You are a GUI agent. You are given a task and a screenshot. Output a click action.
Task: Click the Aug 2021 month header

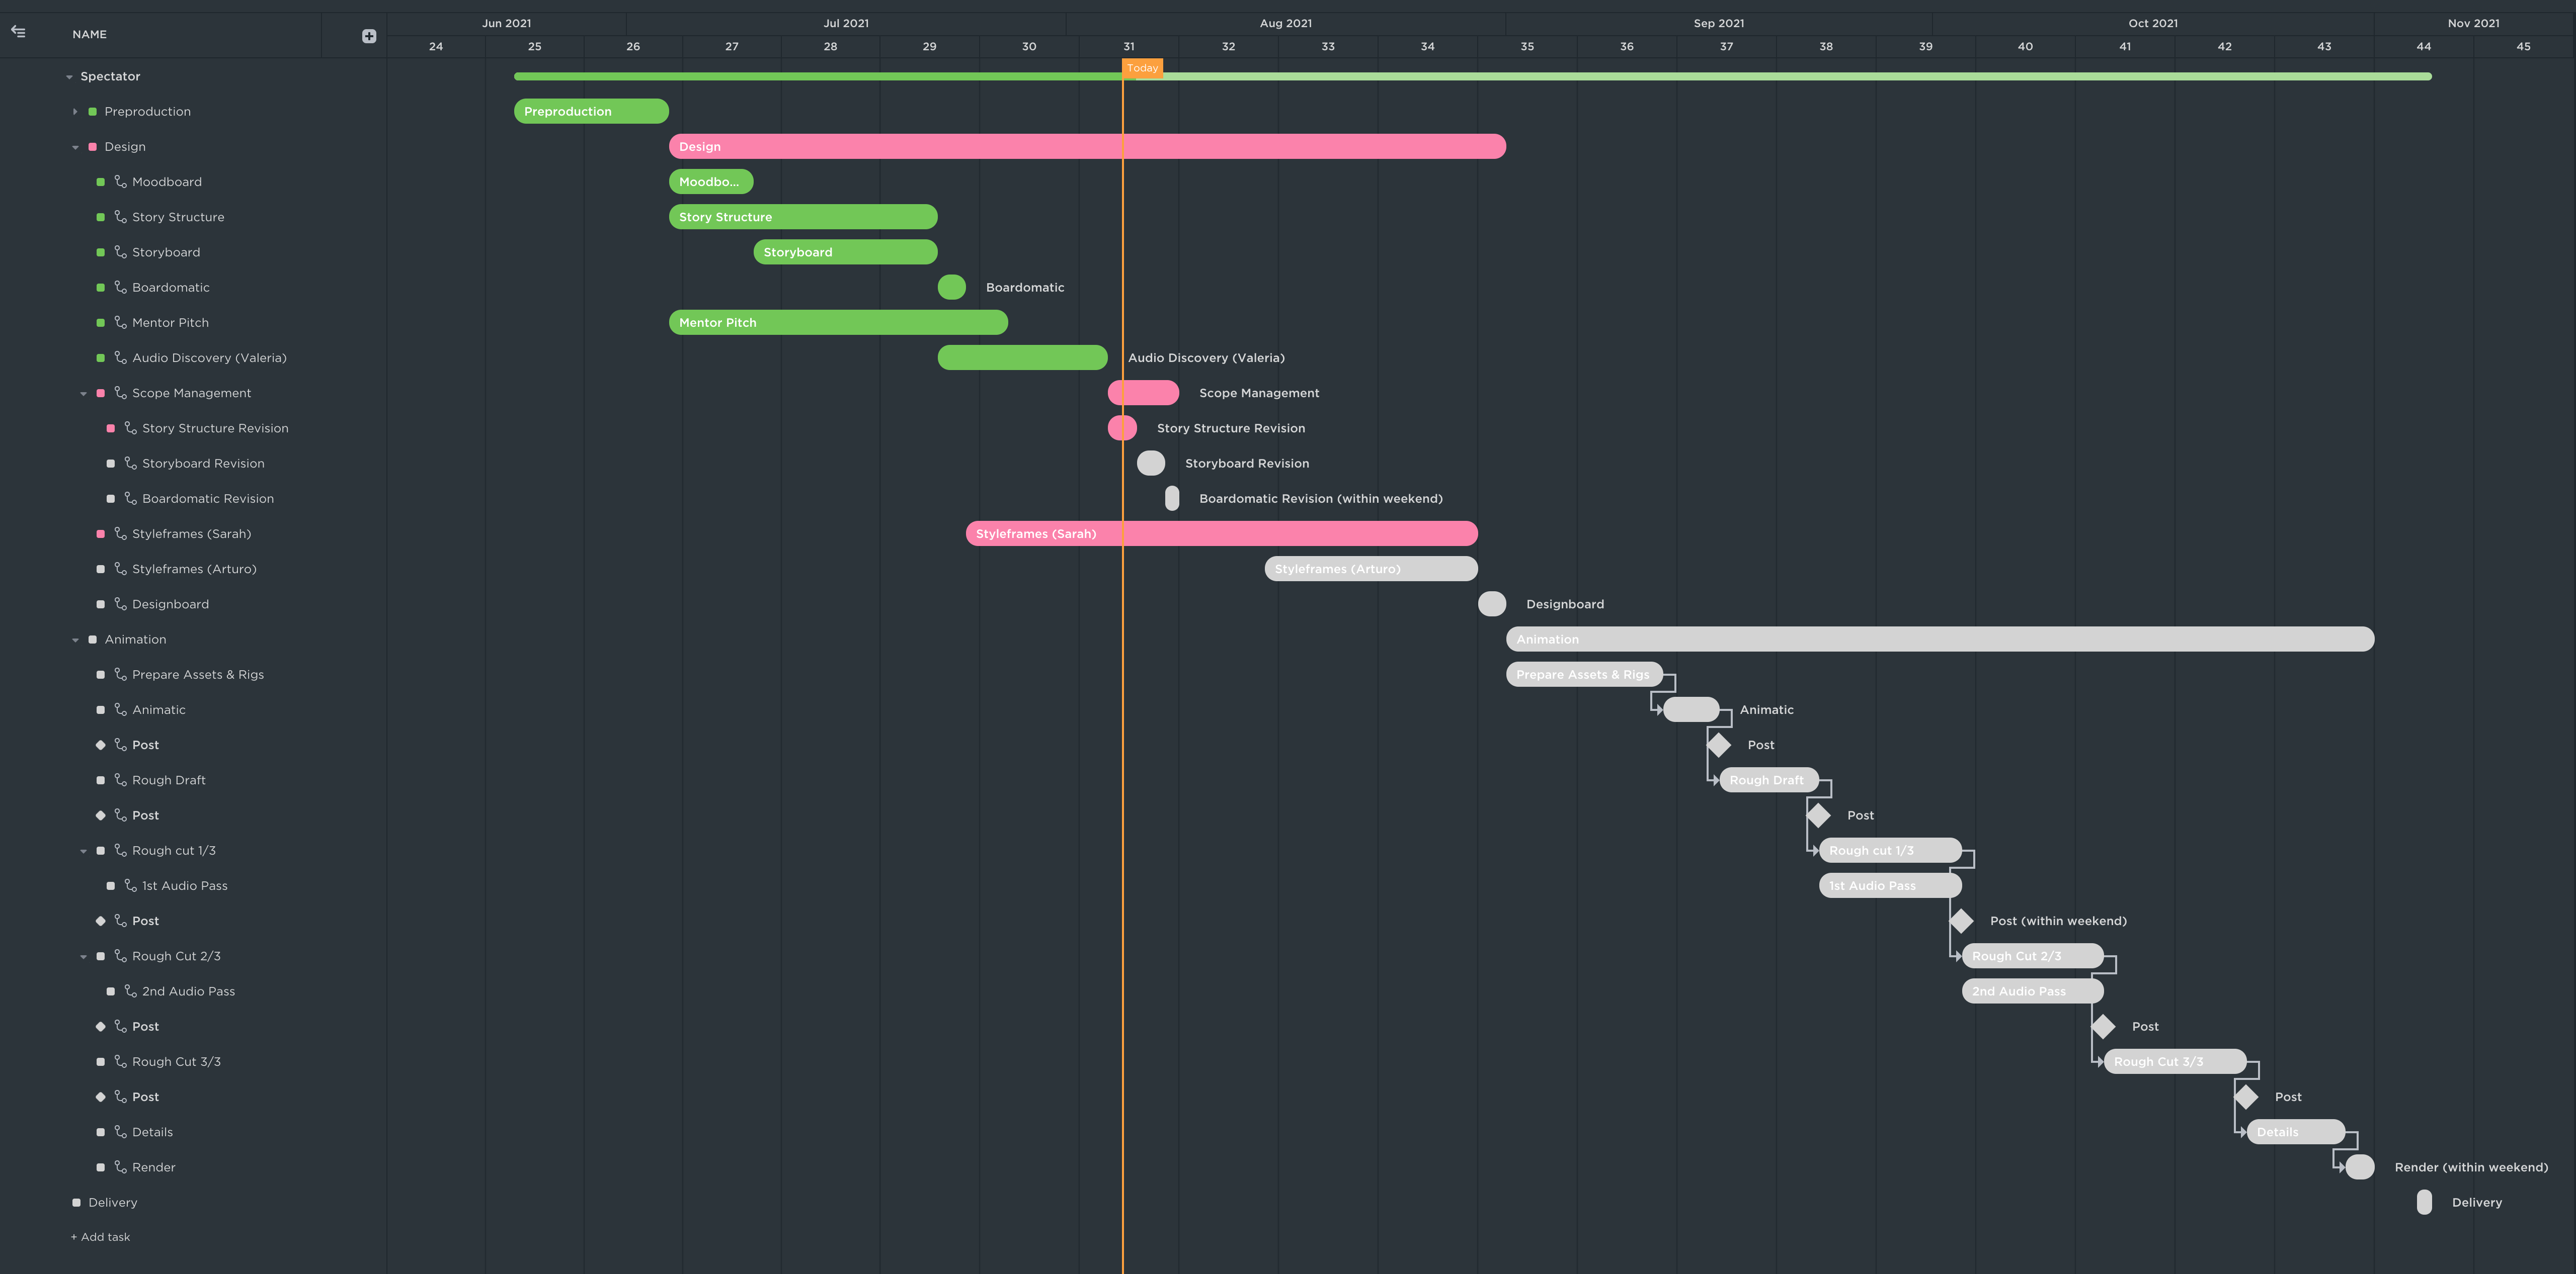pyautogui.click(x=1285, y=23)
